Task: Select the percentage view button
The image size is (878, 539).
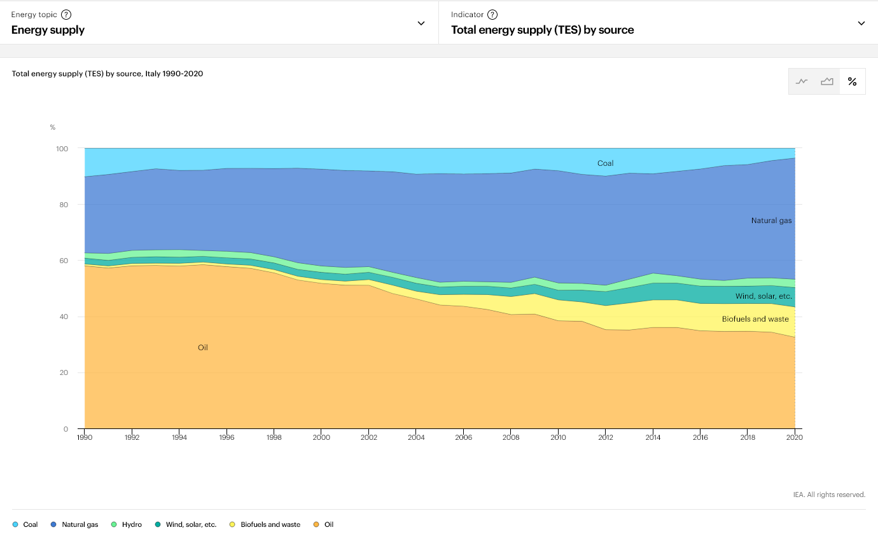Action: pyautogui.click(x=853, y=81)
